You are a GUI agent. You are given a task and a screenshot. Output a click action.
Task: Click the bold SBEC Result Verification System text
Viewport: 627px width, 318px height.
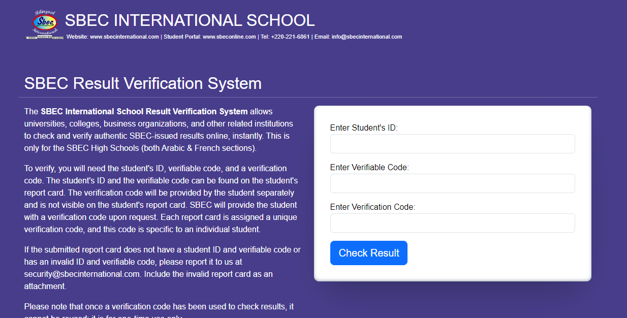144,112
